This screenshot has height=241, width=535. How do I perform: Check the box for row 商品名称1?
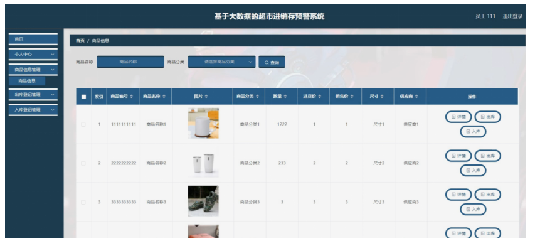83,125
